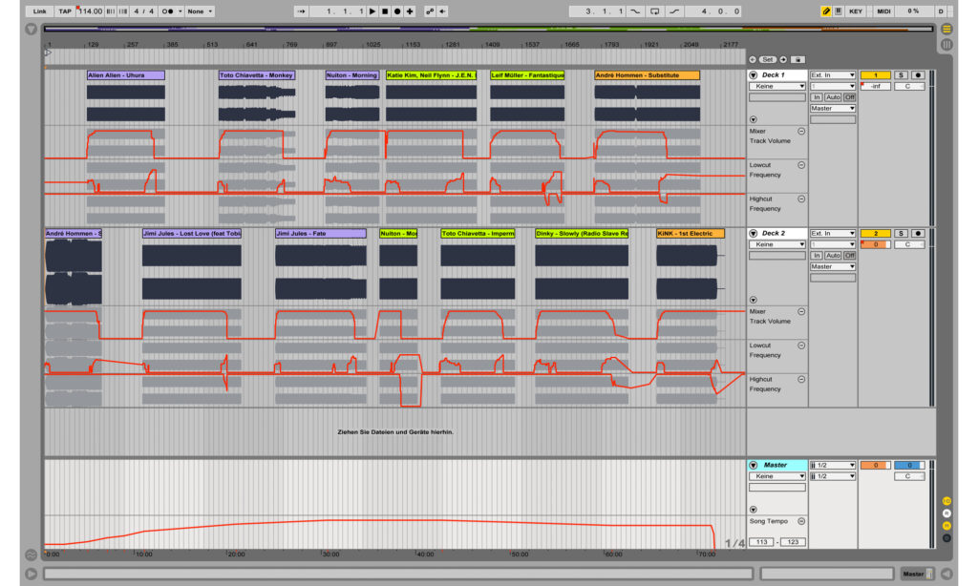
Task: Click the plus overdub button in transport
Action: (x=410, y=11)
